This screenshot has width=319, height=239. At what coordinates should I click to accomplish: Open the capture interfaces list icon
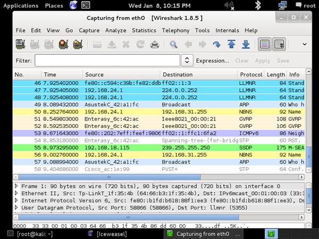coord(20,44)
